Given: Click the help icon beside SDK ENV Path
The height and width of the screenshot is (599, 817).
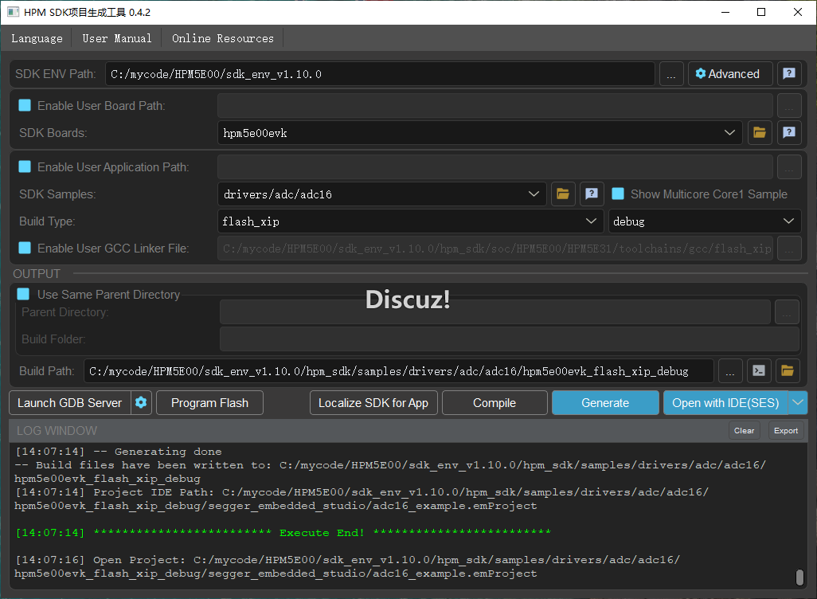Looking at the screenshot, I should 788,74.
